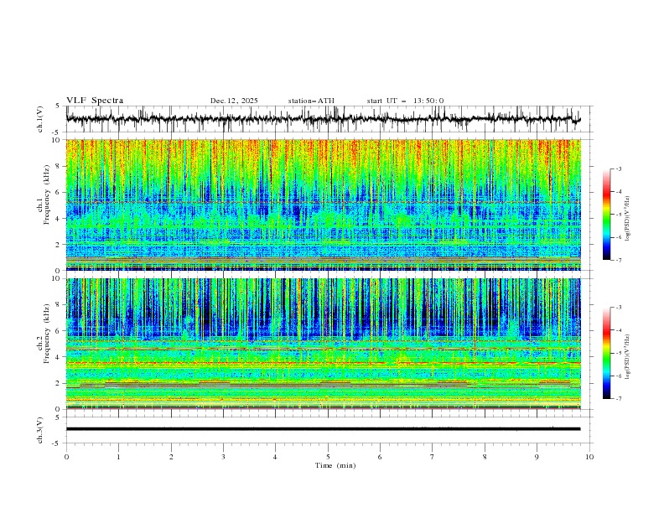Click the time axis tick label '0'
The height and width of the screenshot is (513, 664).
click(x=66, y=457)
